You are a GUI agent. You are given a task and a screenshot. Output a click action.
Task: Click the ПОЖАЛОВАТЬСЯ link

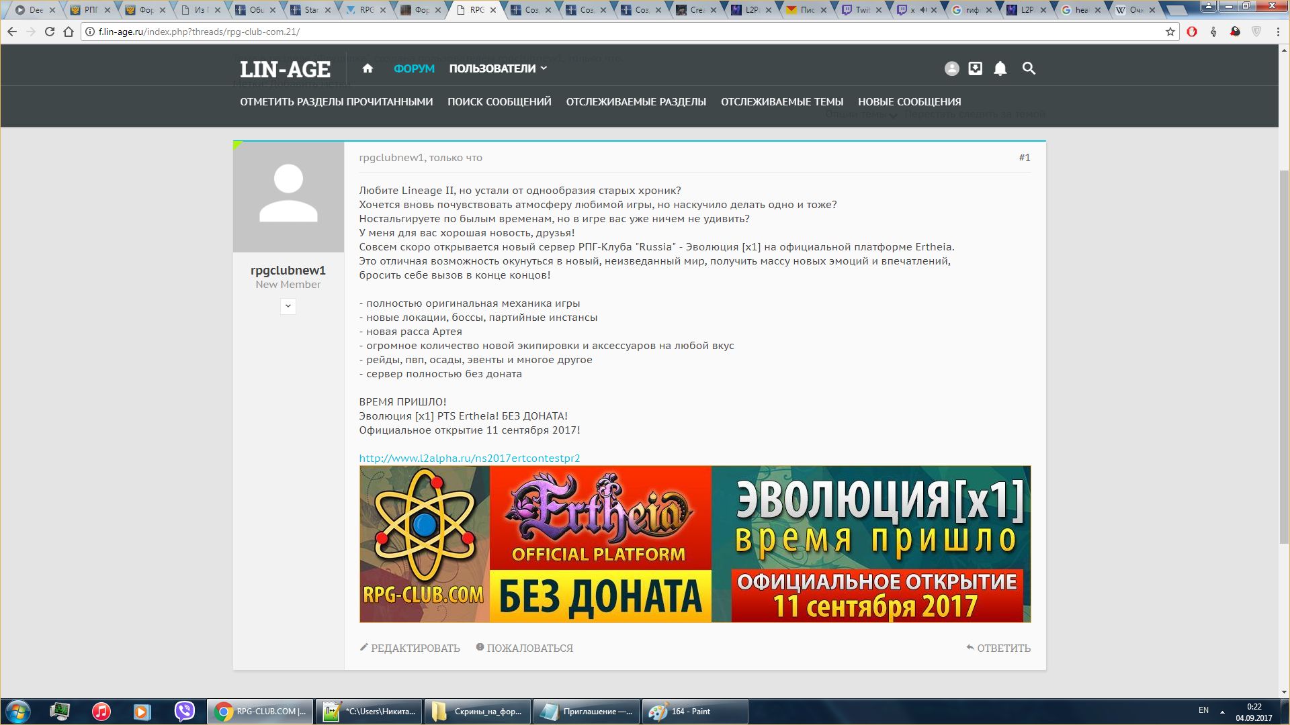529,648
